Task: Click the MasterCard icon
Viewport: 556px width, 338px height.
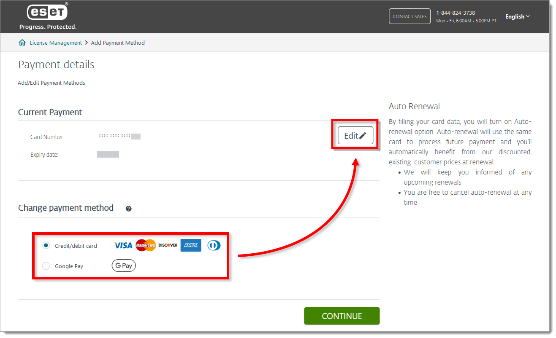Action: [146, 245]
